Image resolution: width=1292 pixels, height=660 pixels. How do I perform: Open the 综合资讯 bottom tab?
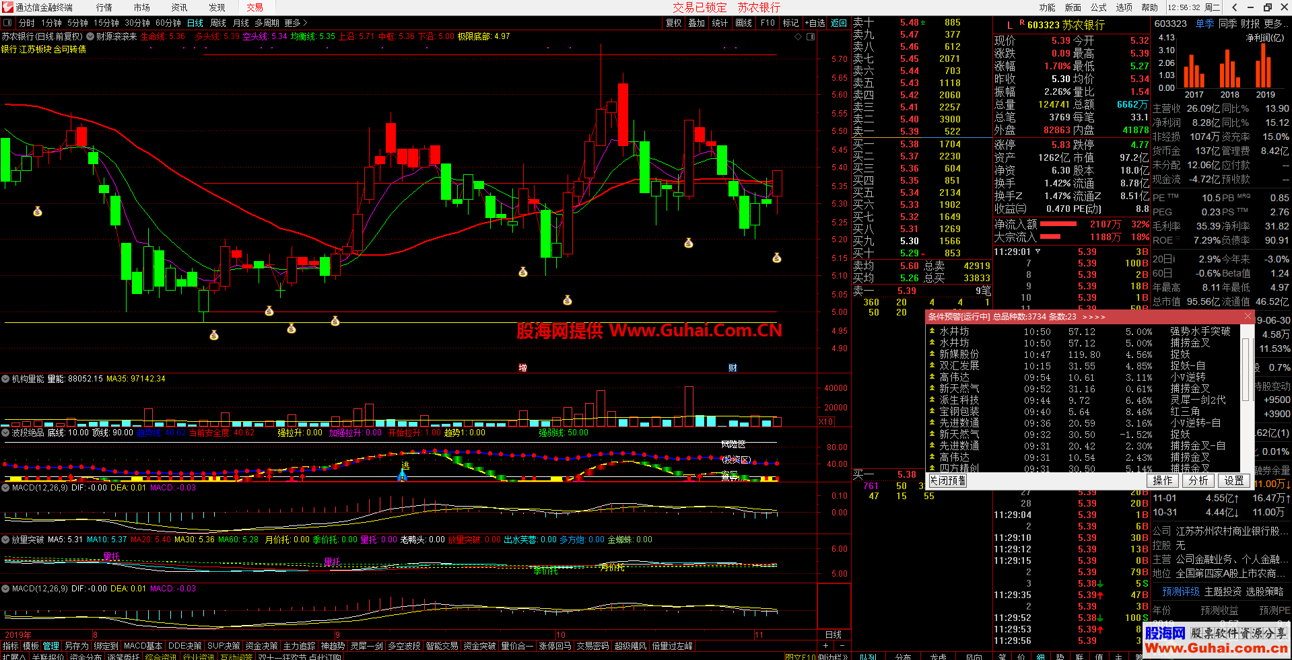pyautogui.click(x=160, y=657)
